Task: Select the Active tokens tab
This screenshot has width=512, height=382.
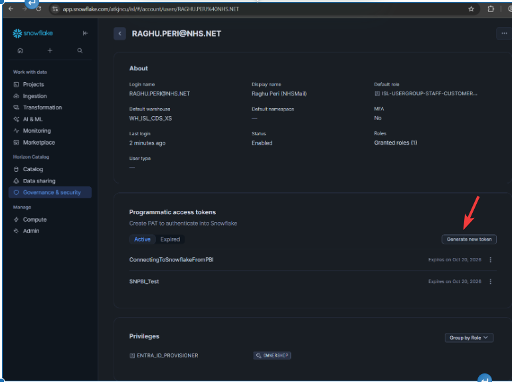Action: (x=142, y=239)
